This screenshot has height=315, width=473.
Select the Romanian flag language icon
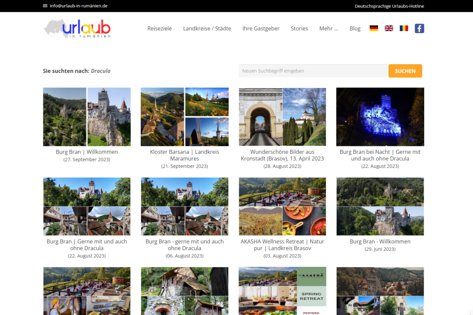404,28
